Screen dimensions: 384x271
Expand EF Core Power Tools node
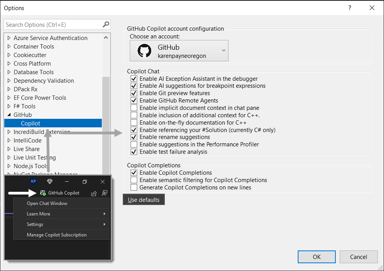[9, 98]
